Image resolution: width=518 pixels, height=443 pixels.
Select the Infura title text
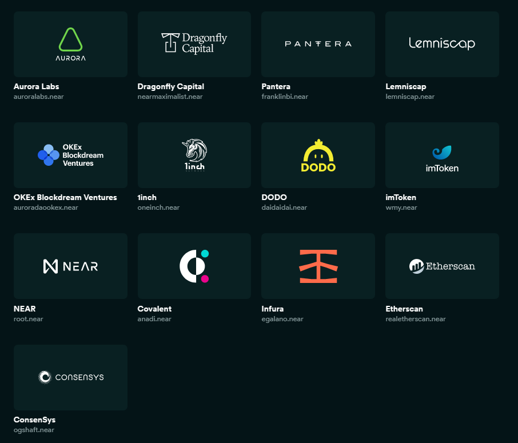[273, 309]
